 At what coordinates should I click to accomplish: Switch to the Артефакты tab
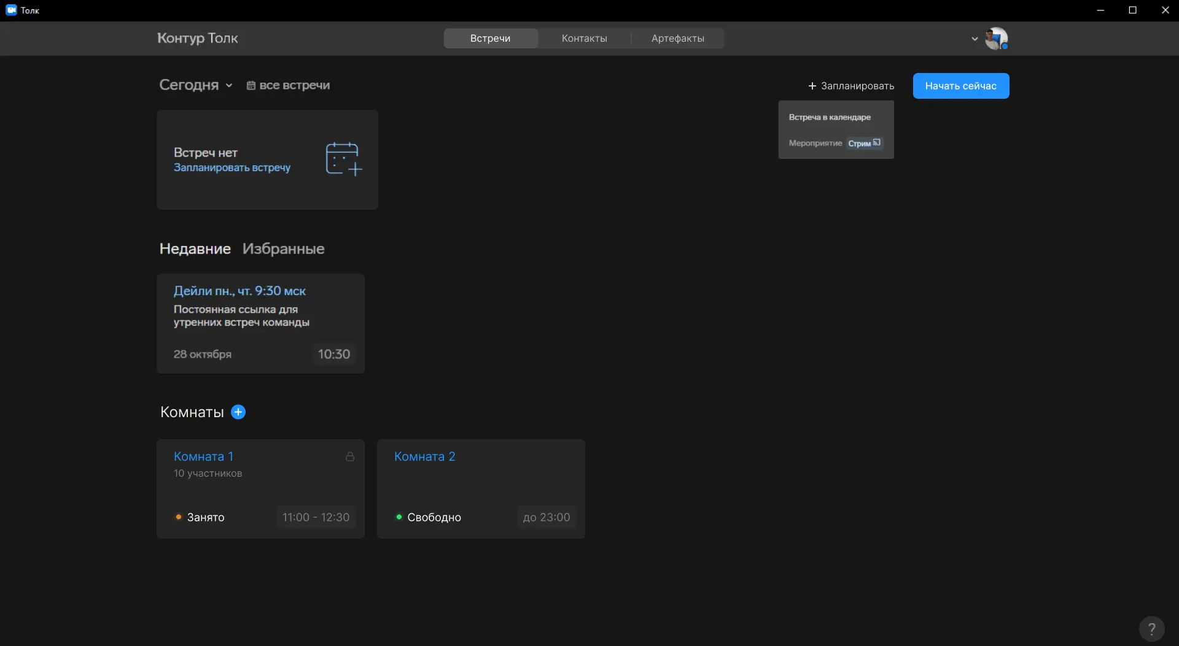(x=677, y=39)
